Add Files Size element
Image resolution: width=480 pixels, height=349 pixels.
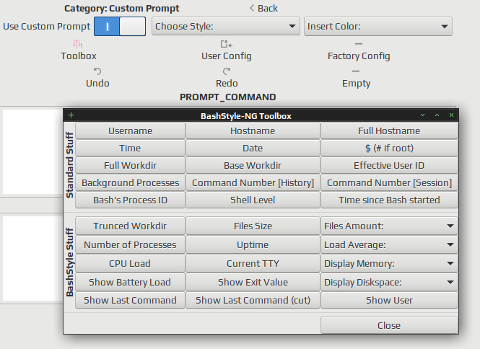(x=253, y=226)
